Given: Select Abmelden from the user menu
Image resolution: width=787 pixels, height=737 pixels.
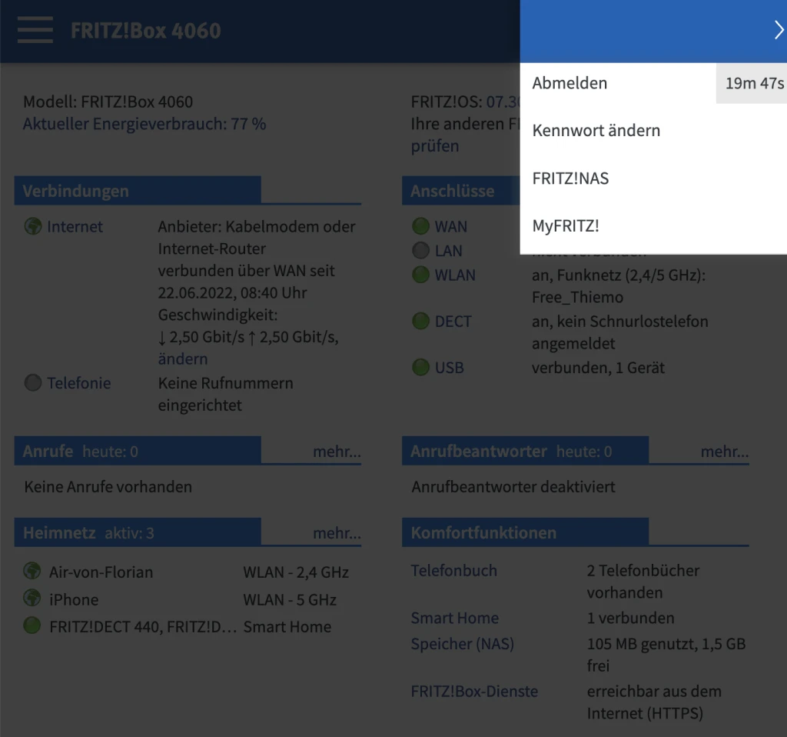Looking at the screenshot, I should coord(569,83).
